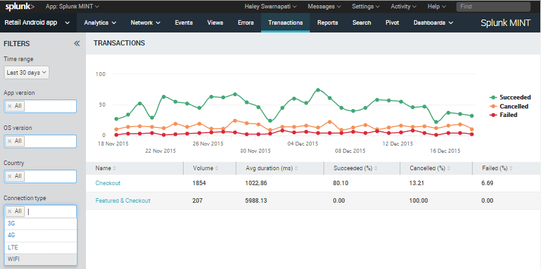
Task: Remove the 'All' tag in App version
Action: point(10,106)
